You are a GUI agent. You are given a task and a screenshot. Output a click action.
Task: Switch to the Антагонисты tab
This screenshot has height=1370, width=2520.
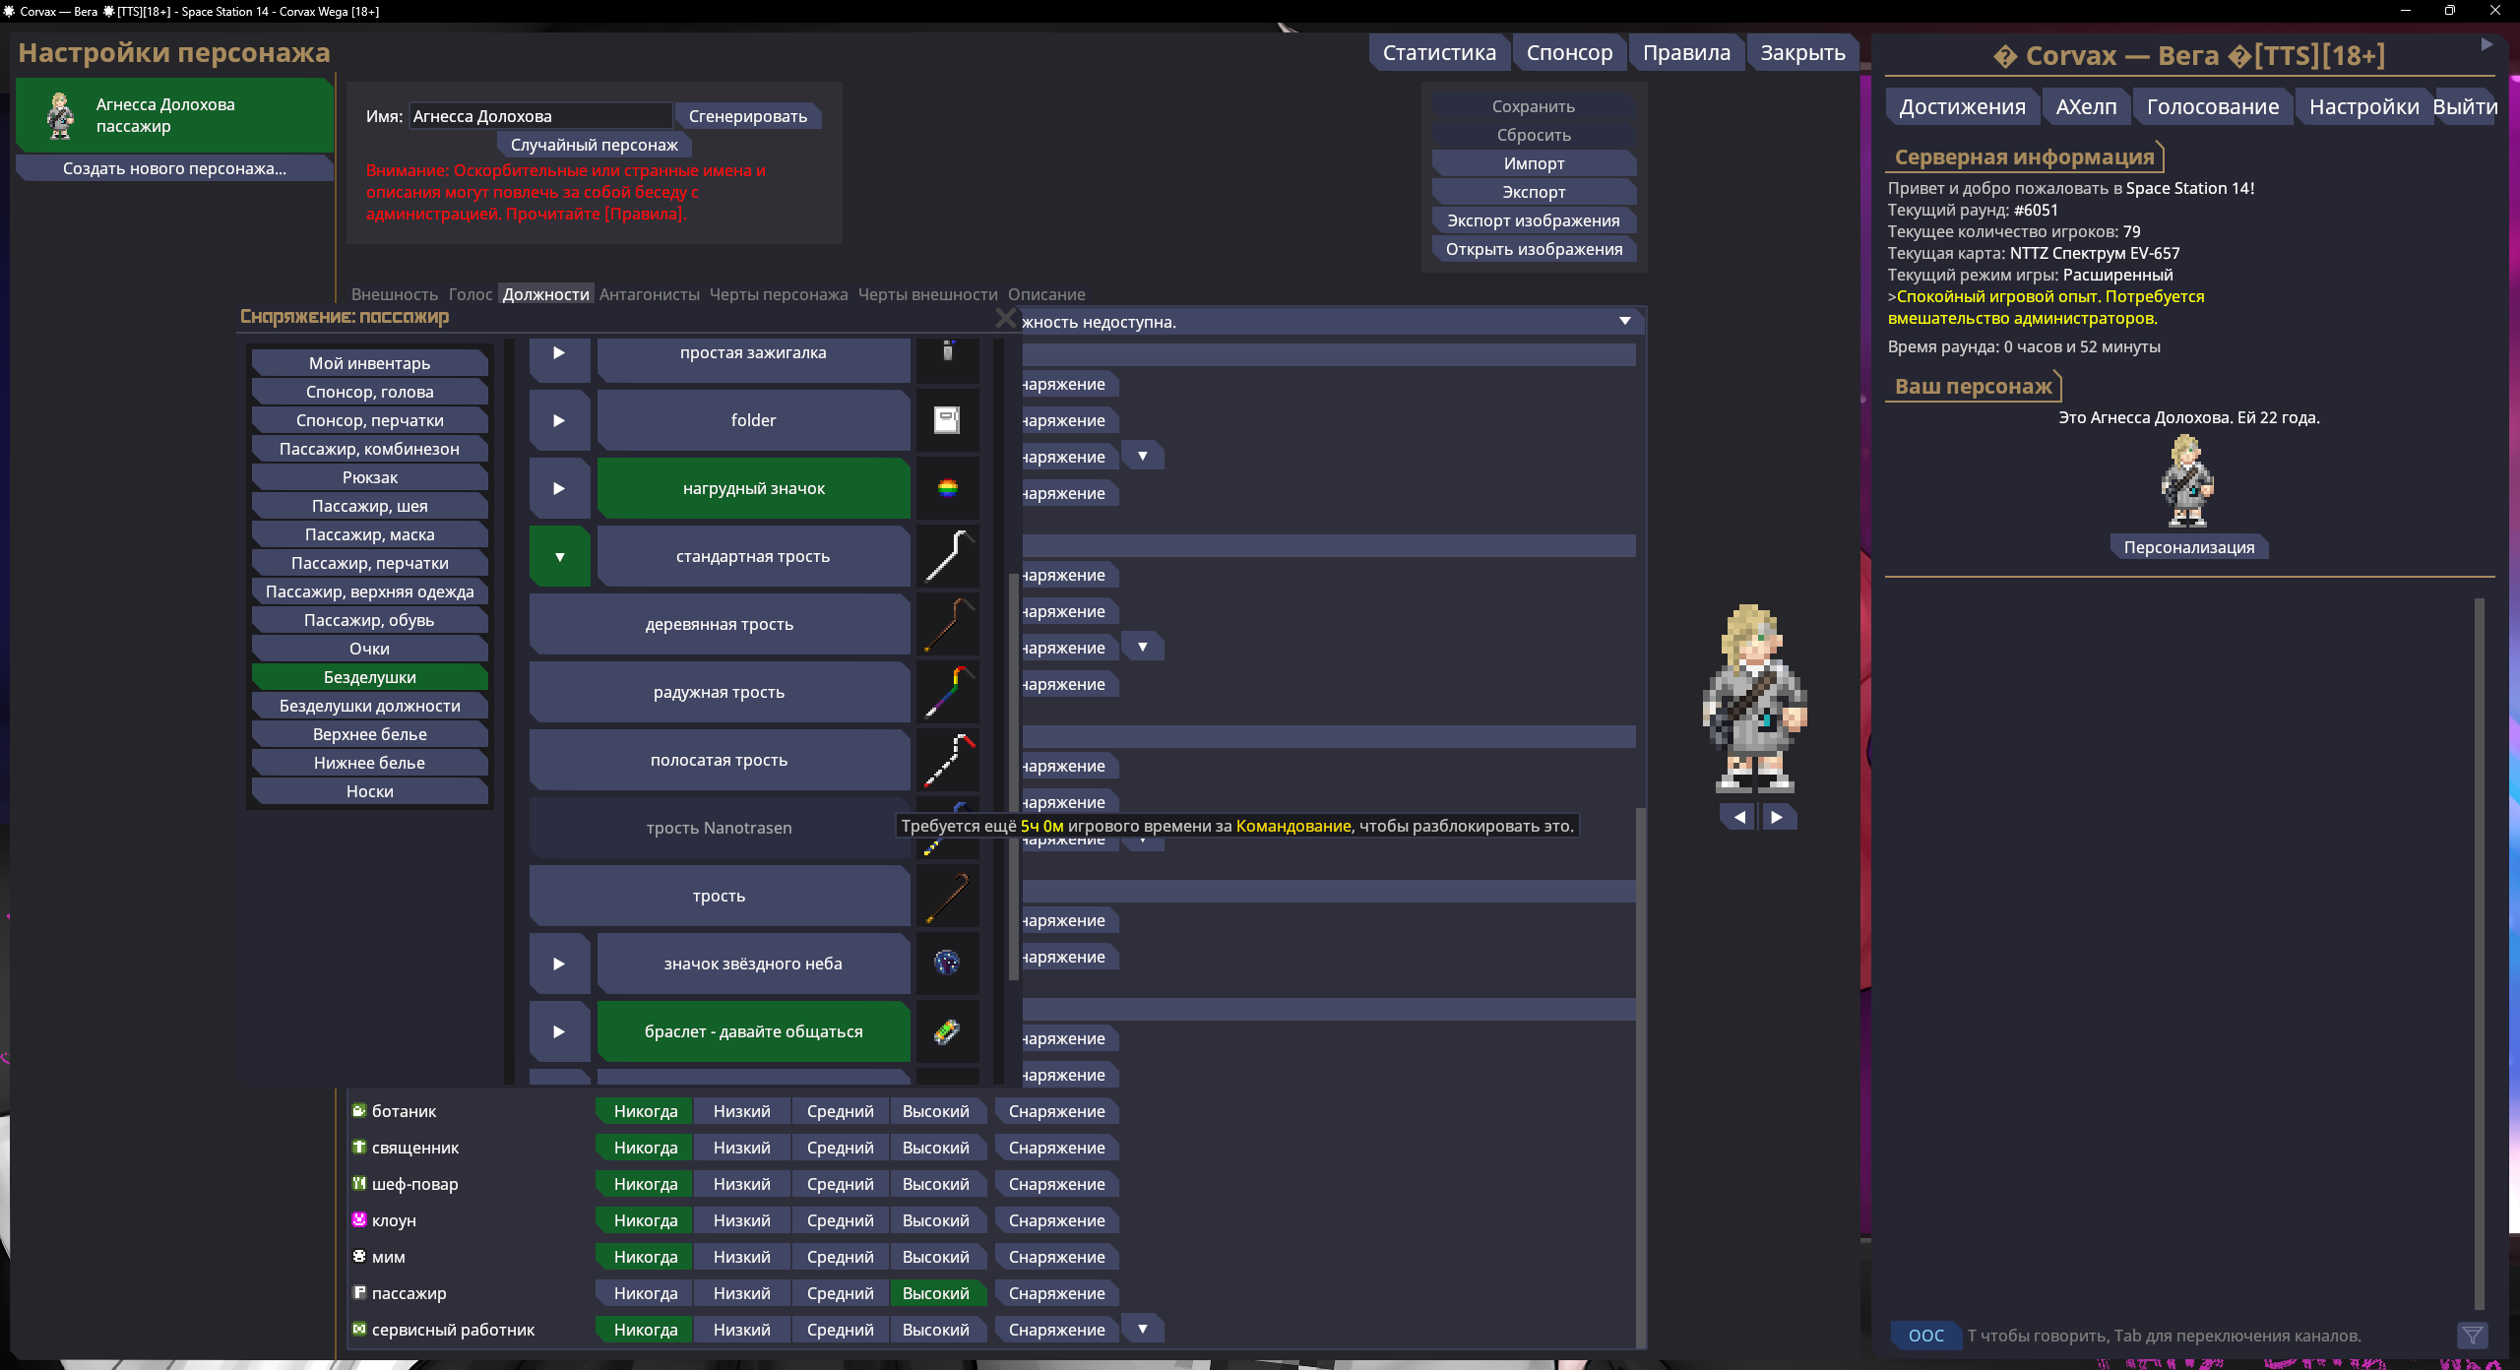tap(649, 294)
